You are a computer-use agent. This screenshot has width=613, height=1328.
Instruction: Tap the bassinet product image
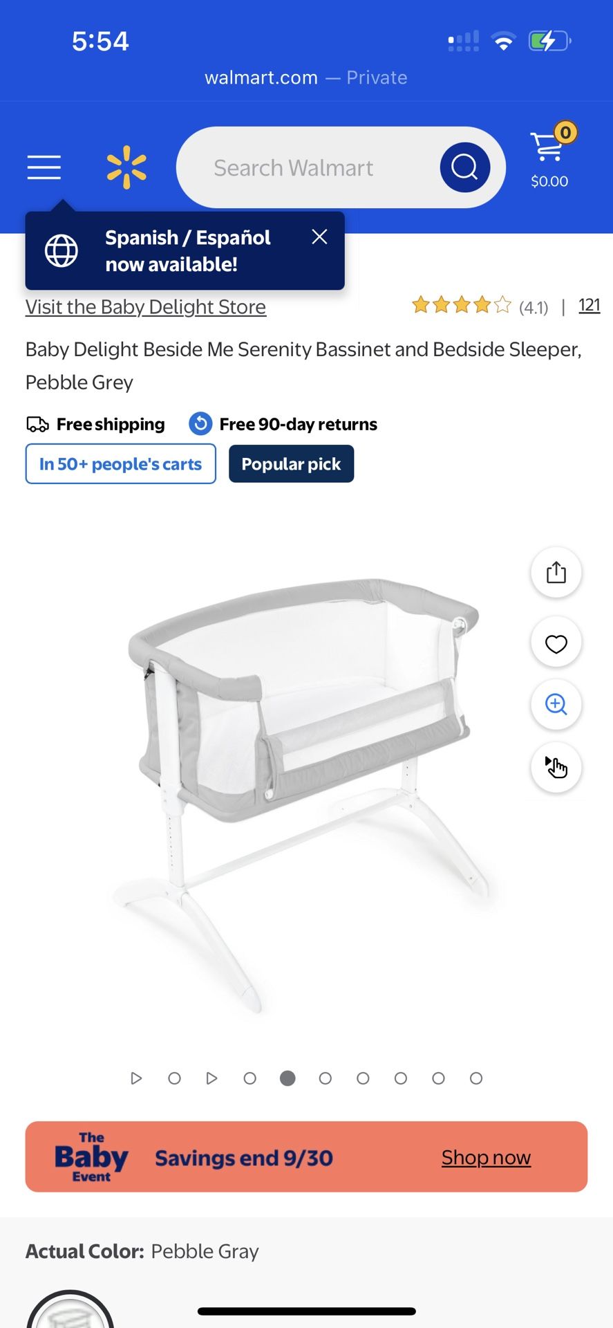(304, 782)
